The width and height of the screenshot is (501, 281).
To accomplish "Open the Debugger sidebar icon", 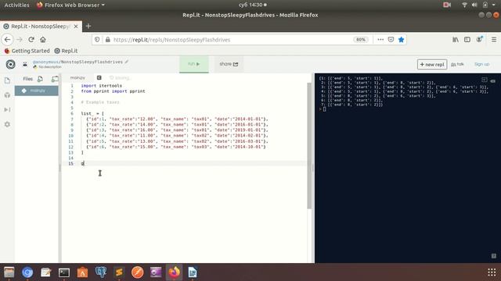I will [7, 110].
